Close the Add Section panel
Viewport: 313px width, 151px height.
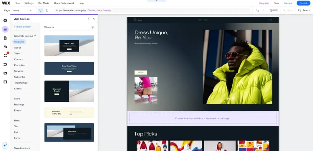tap(94, 19)
